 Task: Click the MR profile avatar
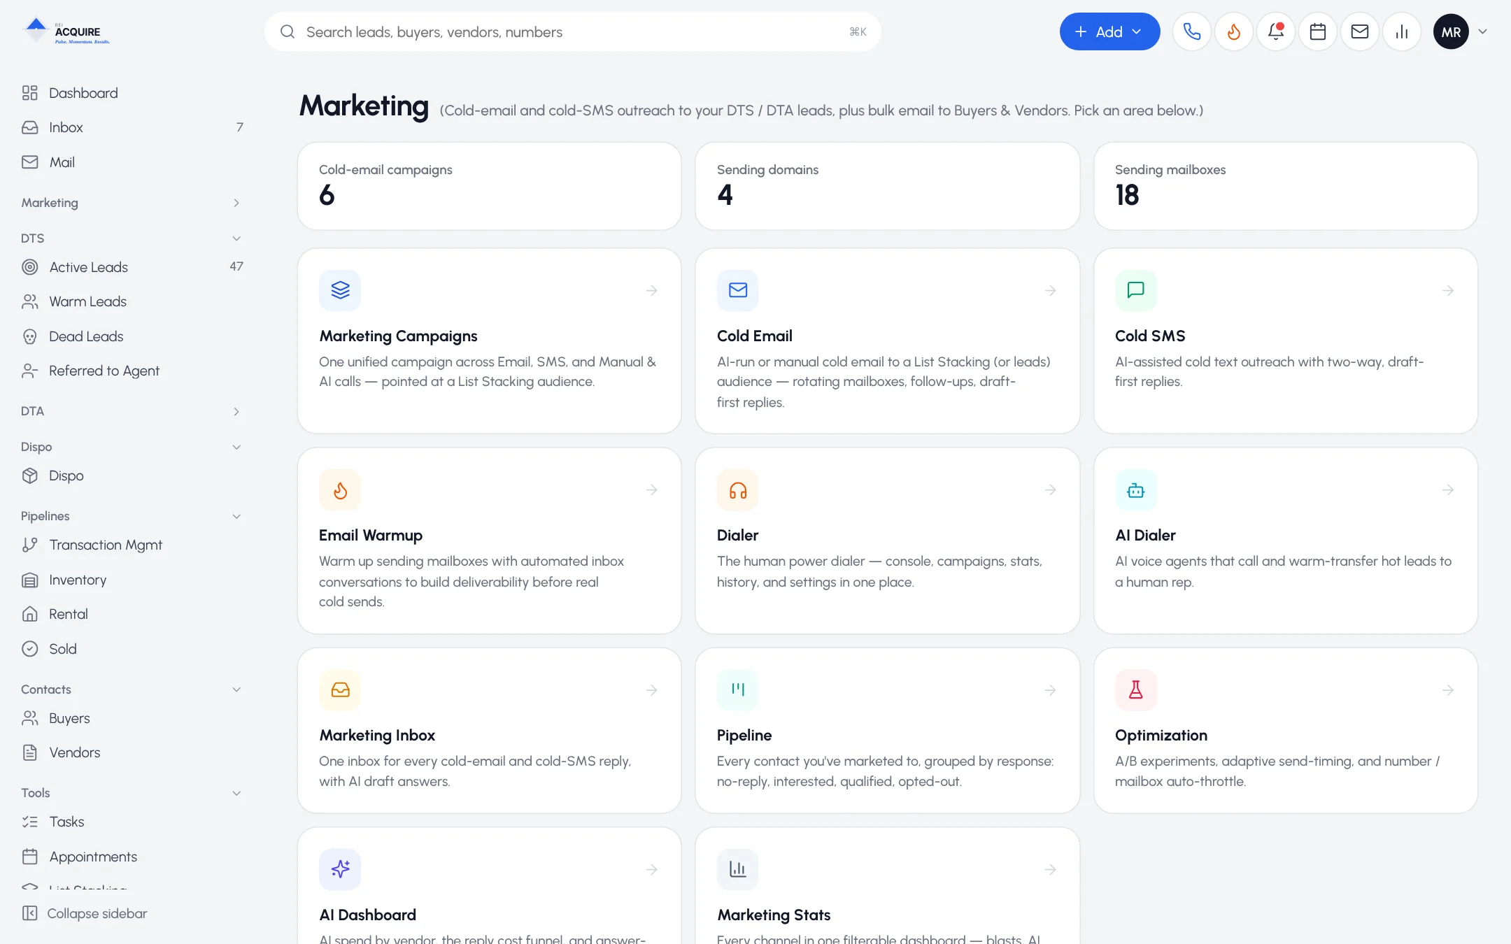point(1451,31)
